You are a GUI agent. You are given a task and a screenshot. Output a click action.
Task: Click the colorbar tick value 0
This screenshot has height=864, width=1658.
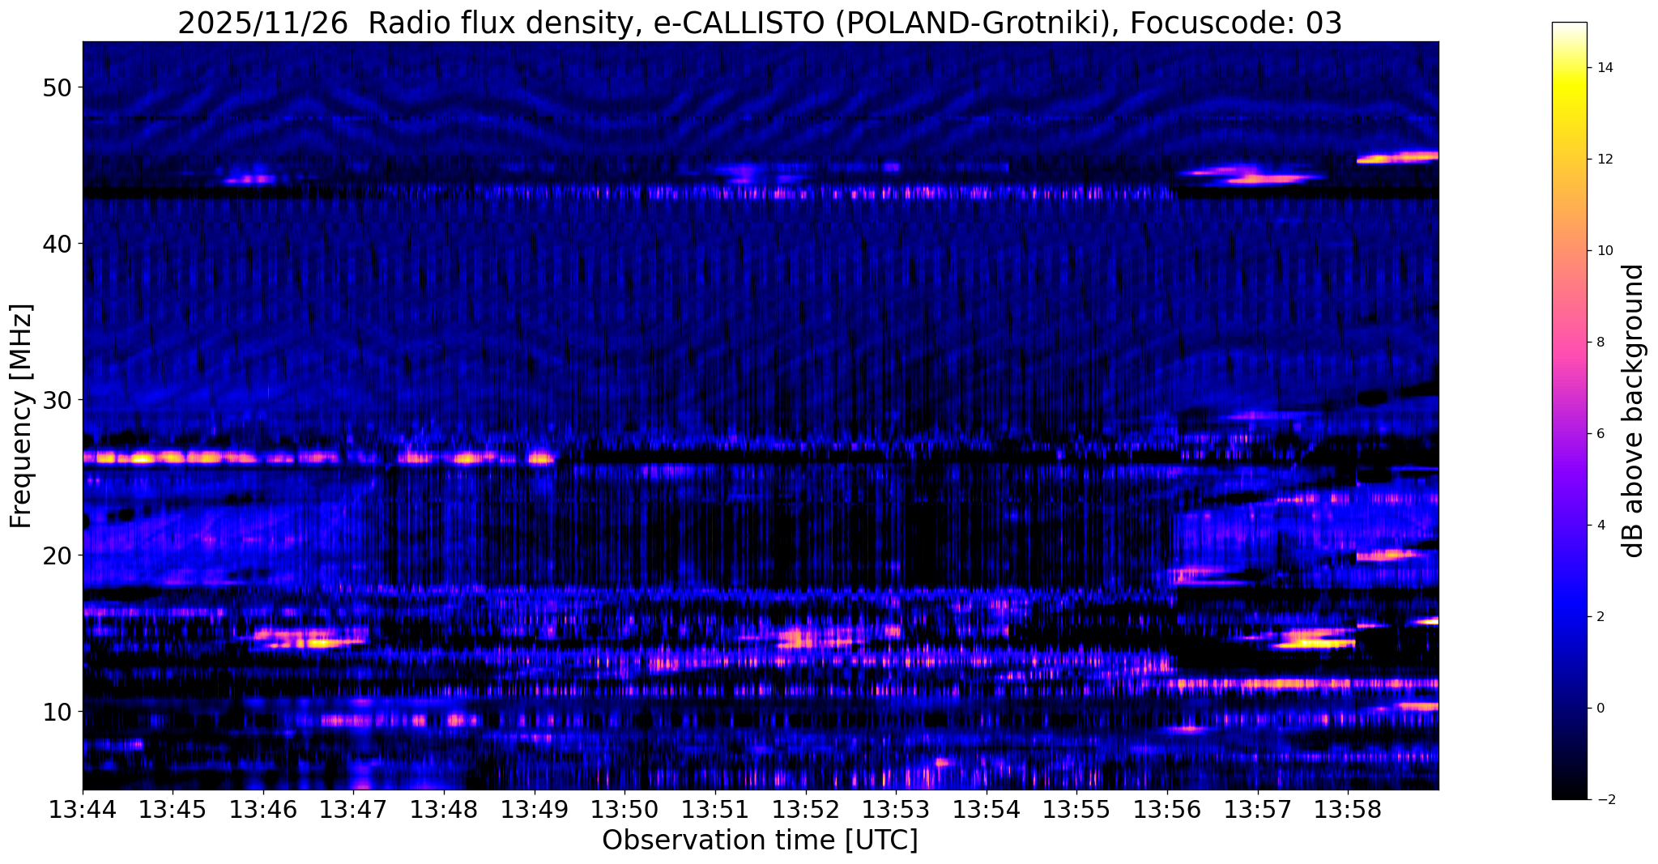click(1600, 709)
